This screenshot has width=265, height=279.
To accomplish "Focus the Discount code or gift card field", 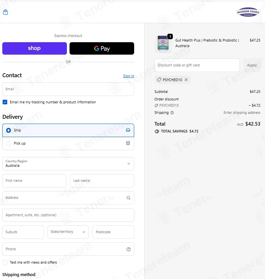I will pyautogui.click(x=197, y=65).
